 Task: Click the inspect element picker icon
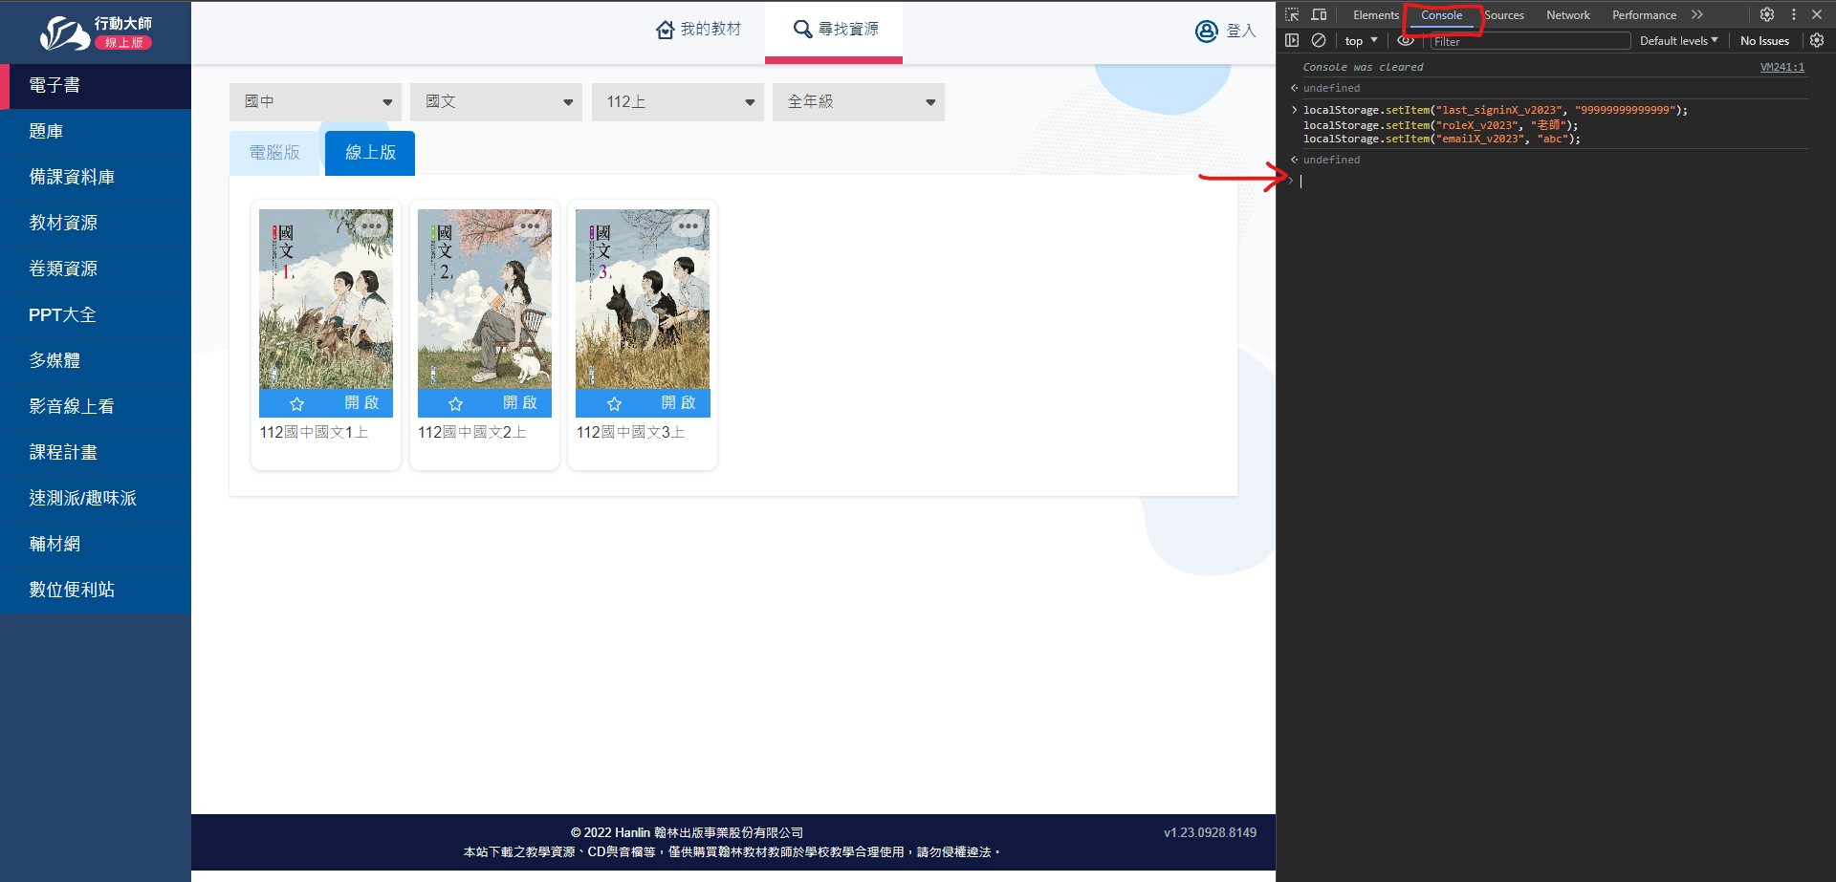[x=1292, y=14]
